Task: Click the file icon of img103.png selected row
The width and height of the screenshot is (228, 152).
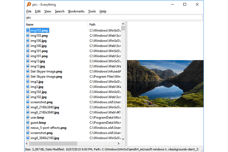Action: (x=28, y=30)
